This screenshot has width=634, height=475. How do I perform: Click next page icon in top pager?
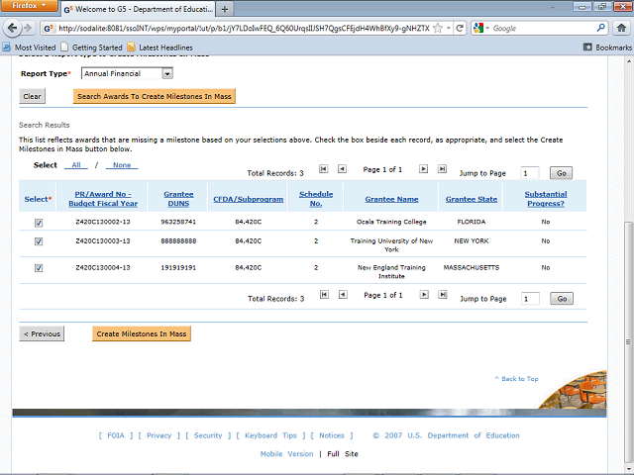(423, 169)
